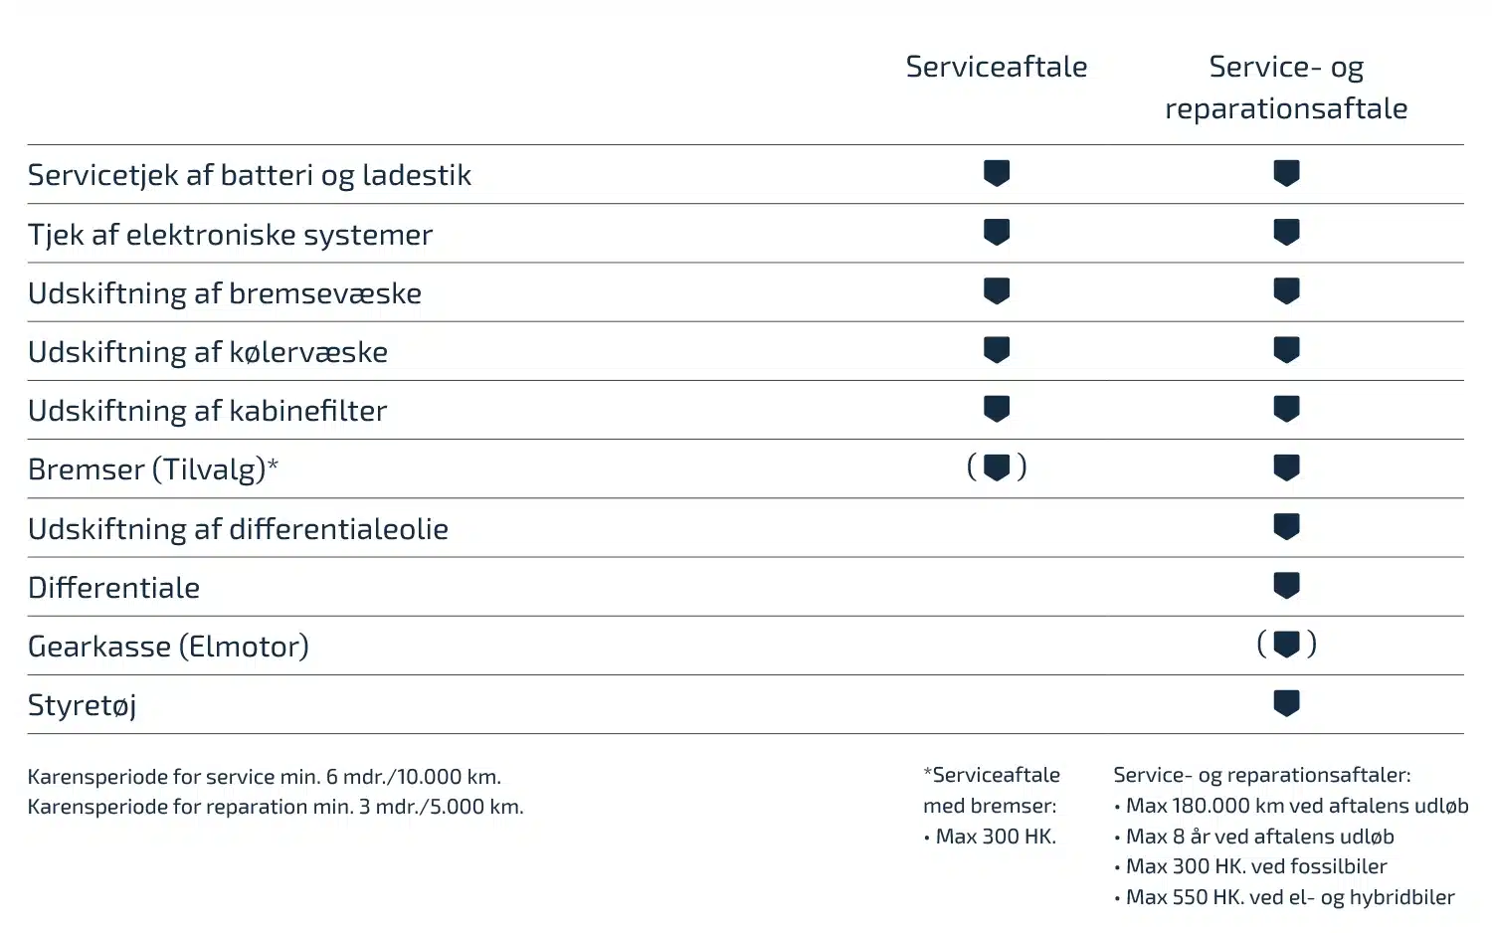Click the Gearkasse (Elmotor) row label
Screen dimensions: 1492x933
point(168,647)
